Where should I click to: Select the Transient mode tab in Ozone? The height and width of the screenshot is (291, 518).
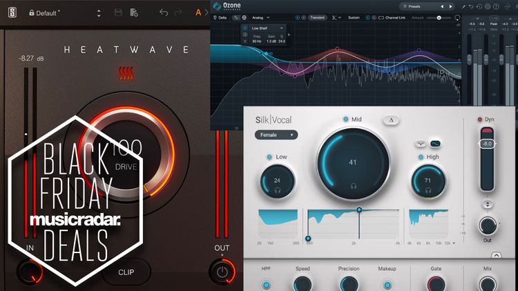coord(317,17)
